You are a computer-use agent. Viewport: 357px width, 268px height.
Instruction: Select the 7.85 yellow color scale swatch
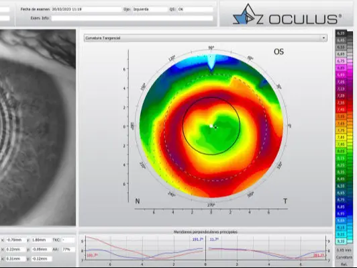341,138
